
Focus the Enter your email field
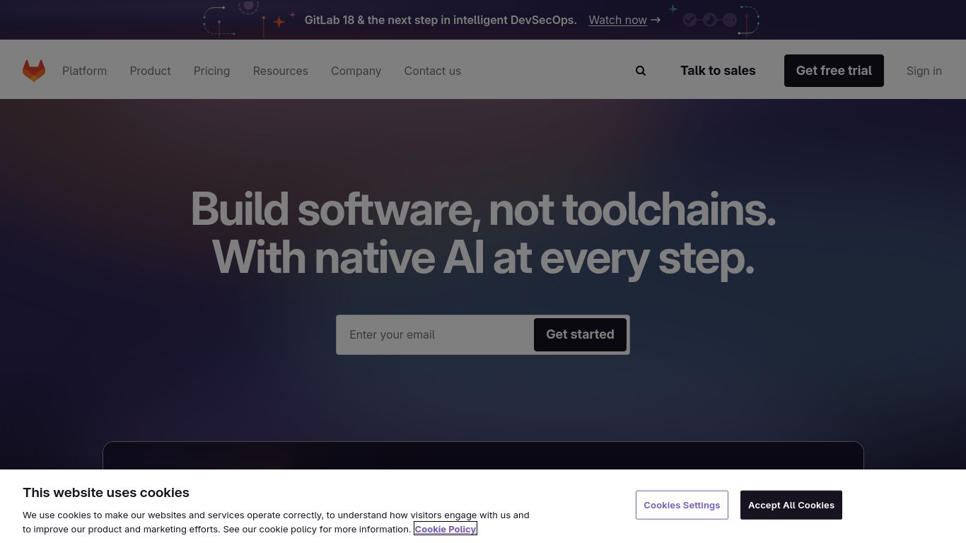click(x=436, y=334)
